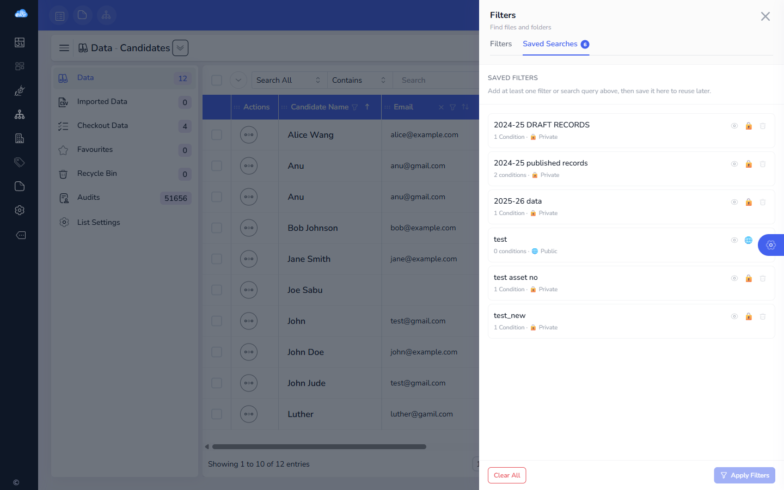Open the hamburger menu beside Data Candidates
The width and height of the screenshot is (784, 490).
(64, 48)
